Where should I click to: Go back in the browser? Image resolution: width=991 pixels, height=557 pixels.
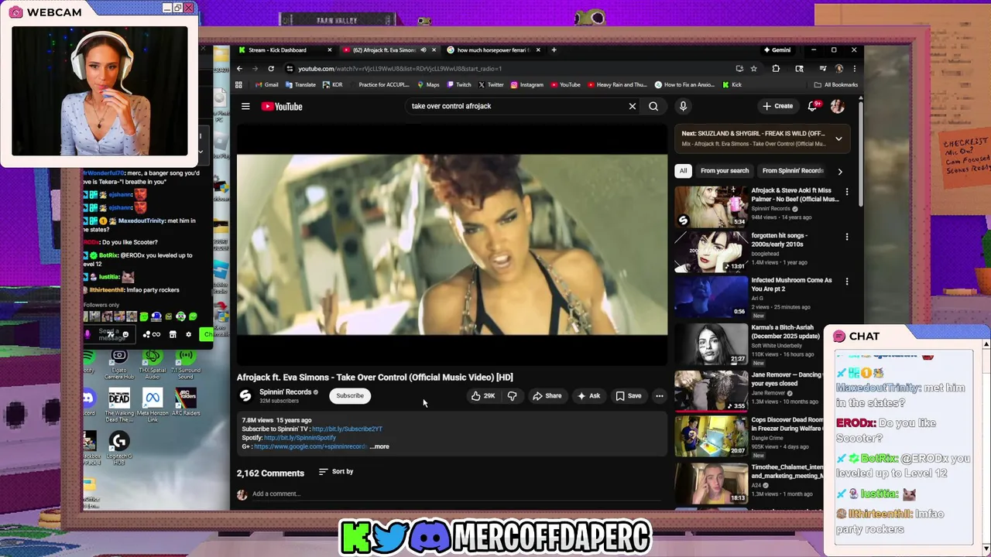[239, 69]
